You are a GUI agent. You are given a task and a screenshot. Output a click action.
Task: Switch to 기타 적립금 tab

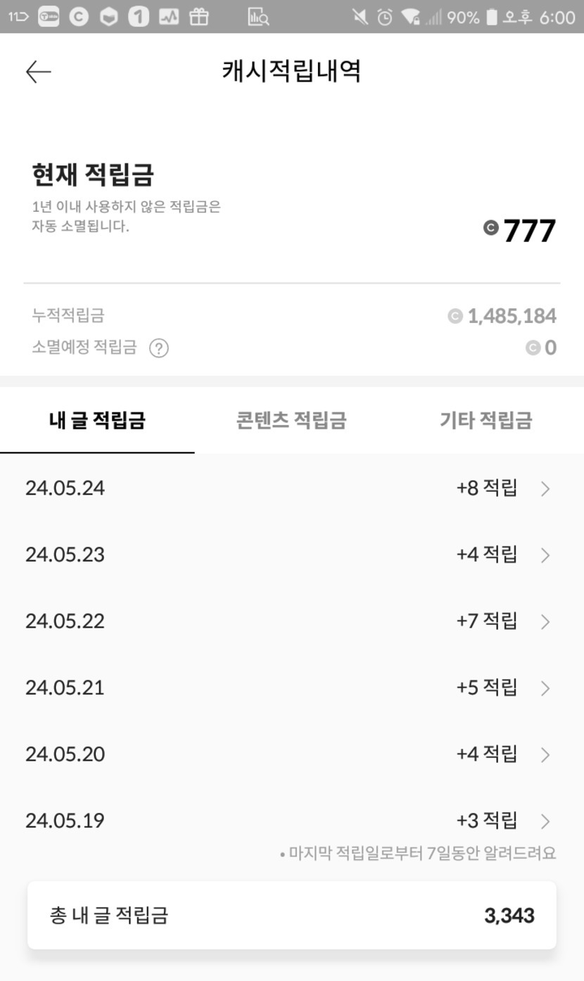[x=485, y=421]
